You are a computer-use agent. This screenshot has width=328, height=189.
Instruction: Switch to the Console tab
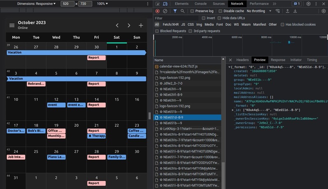click(x=200, y=4)
